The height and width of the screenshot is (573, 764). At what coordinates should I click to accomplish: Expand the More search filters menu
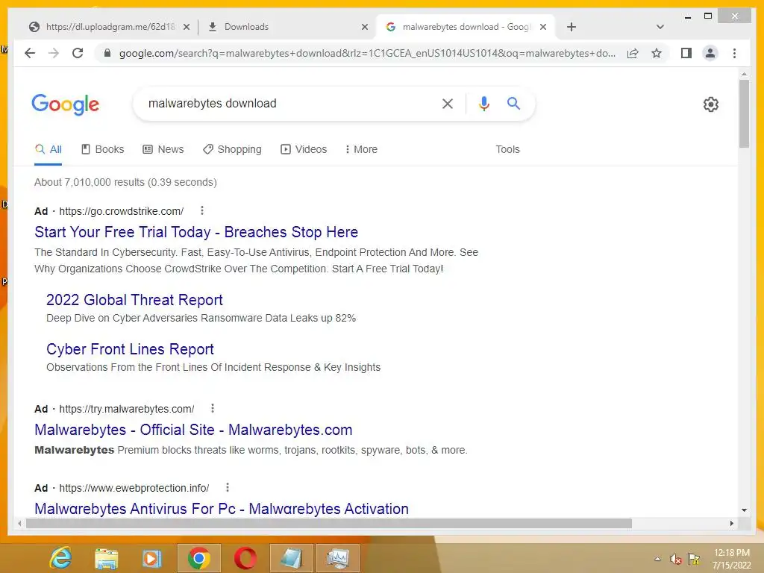click(x=361, y=149)
